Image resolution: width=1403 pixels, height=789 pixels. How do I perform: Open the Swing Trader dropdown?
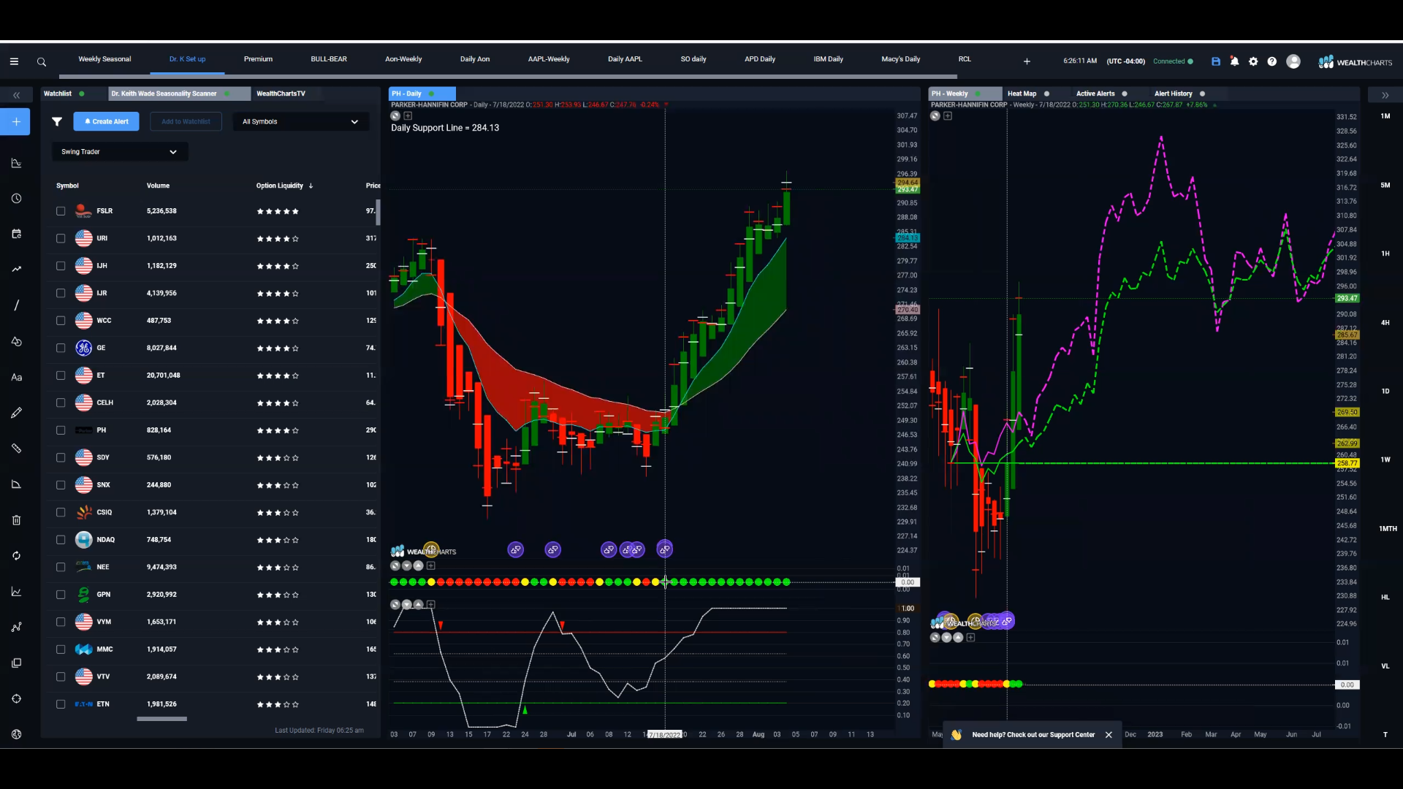point(120,152)
